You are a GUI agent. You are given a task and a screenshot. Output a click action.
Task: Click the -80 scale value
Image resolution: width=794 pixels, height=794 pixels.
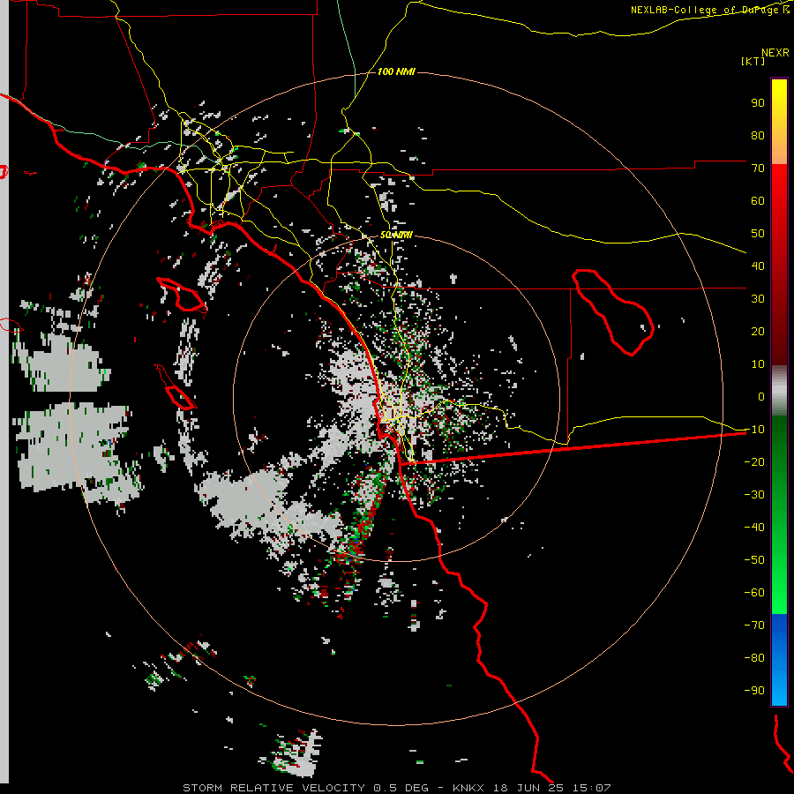pos(754,658)
